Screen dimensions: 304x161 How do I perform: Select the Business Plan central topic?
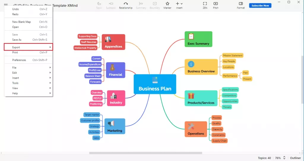tap(155, 84)
